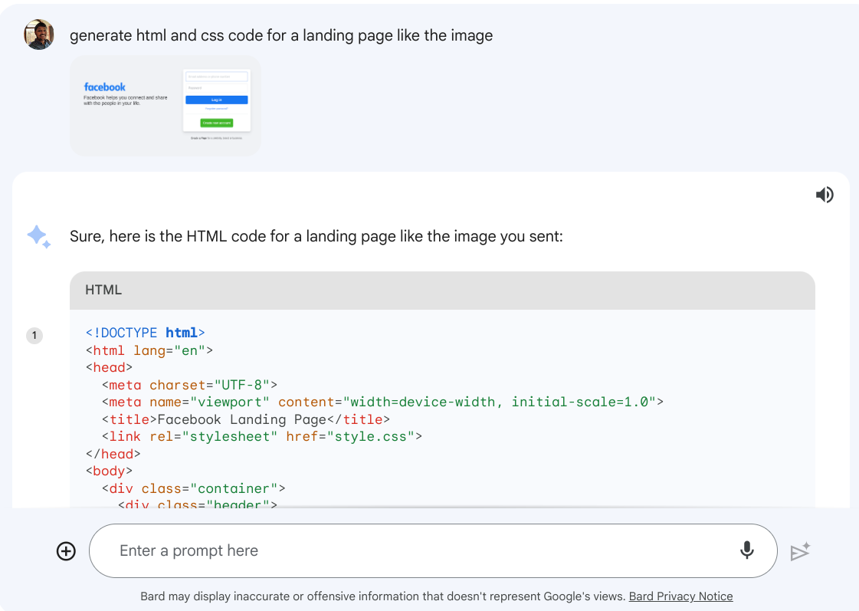Click Create new account in the preview image
859x611 pixels.
(x=217, y=123)
